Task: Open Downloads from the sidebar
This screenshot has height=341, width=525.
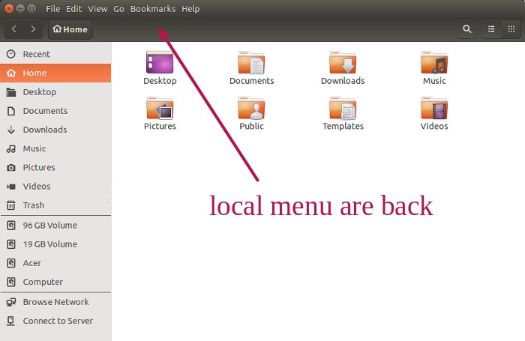Action: (55, 130)
